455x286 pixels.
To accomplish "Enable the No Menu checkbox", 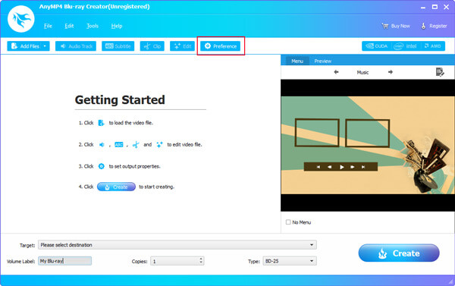I will click(288, 222).
